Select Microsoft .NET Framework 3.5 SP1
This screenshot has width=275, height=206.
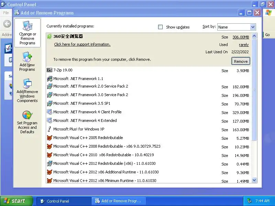tap(149, 104)
